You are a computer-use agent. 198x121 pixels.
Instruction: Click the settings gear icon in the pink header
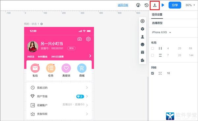pos(88,39)
